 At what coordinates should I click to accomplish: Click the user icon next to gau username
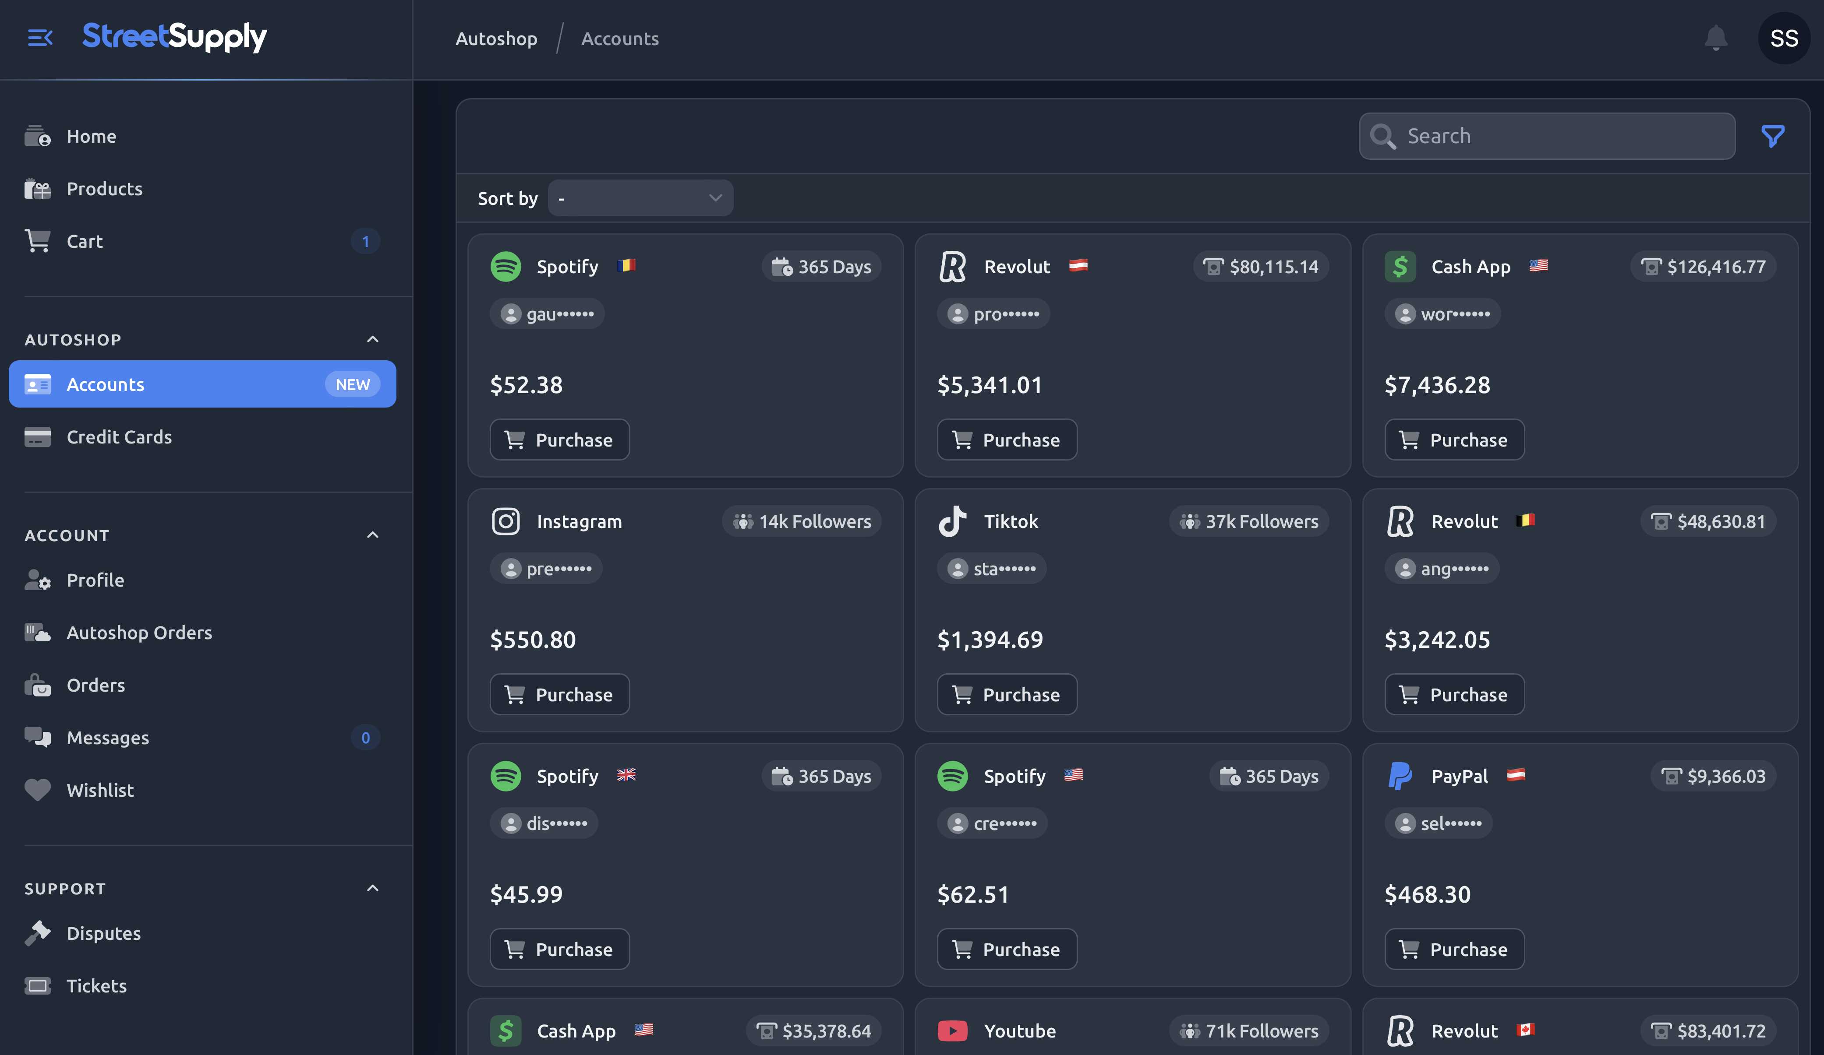pos(511,314)
